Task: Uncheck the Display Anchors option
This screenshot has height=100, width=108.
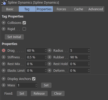Action: [x=34, y=79]
